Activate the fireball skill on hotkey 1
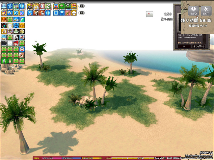Image resolution: width=214 pixels, height=160 pixels. 4,13
